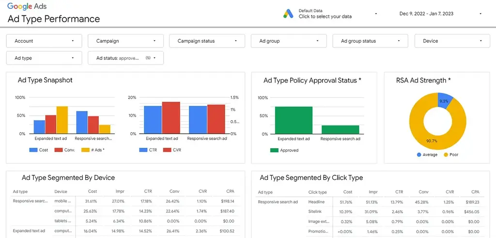Click the red CVR legend marker
This screenshot has width=496, height=238.
click(167, 150)
